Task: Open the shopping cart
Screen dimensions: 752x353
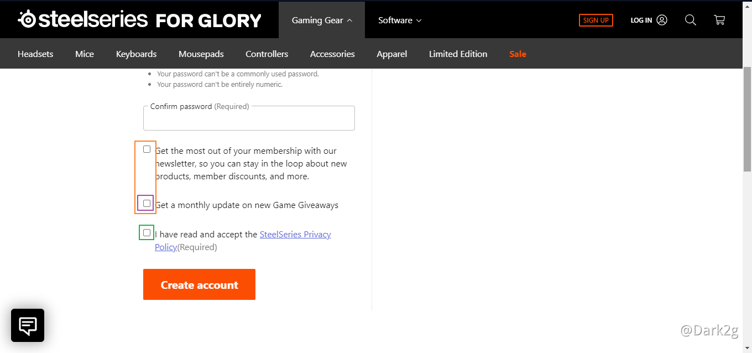Action: coord(719,20)
